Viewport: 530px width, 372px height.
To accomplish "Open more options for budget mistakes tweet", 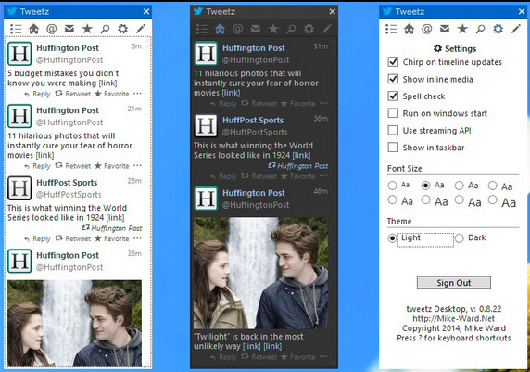I will pyautogui.click(x=137, y=93).
